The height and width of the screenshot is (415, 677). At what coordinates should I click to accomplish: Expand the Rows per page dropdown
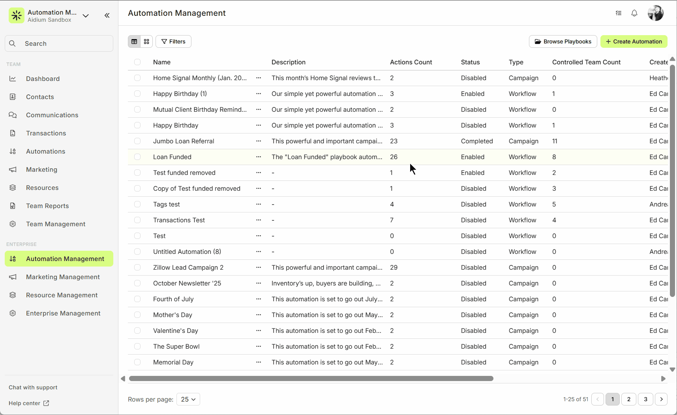tap(188, 399)
